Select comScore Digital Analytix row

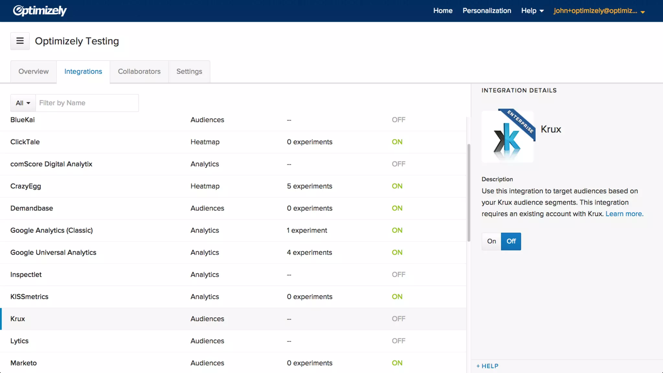233,164
